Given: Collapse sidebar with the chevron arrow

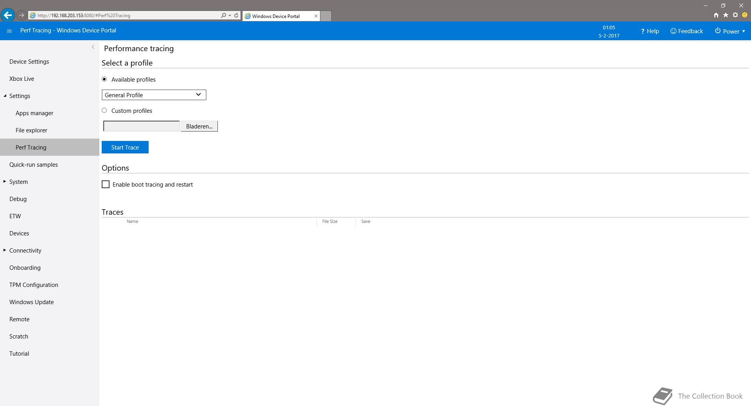Looking at the screenshot, I should [93, 47].
